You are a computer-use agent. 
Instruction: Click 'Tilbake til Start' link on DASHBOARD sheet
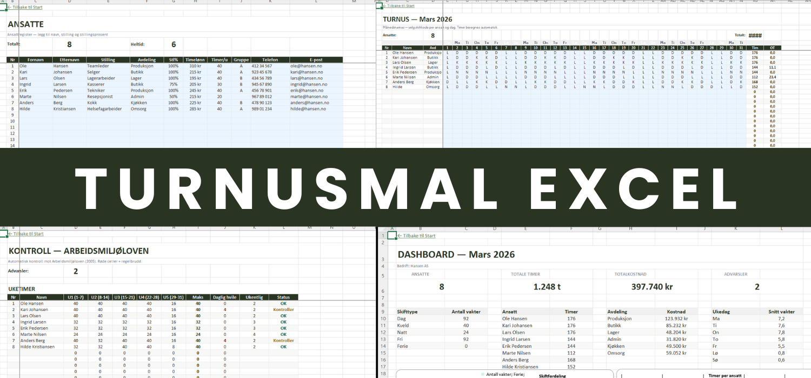tap(416, 235)
